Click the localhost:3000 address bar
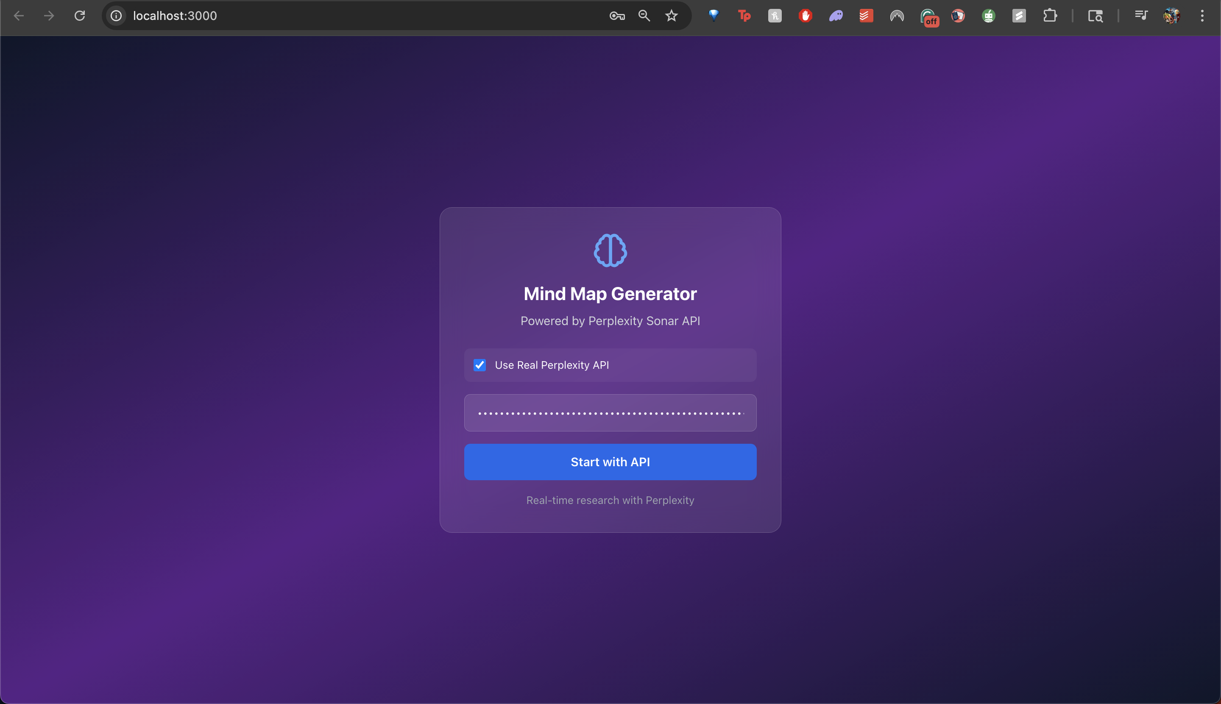 click(338, 16)
